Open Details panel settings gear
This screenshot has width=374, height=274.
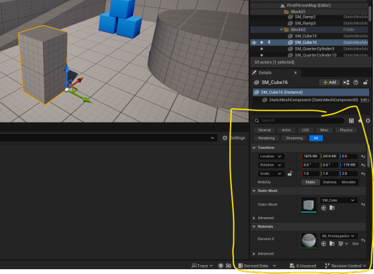point(368,121)
